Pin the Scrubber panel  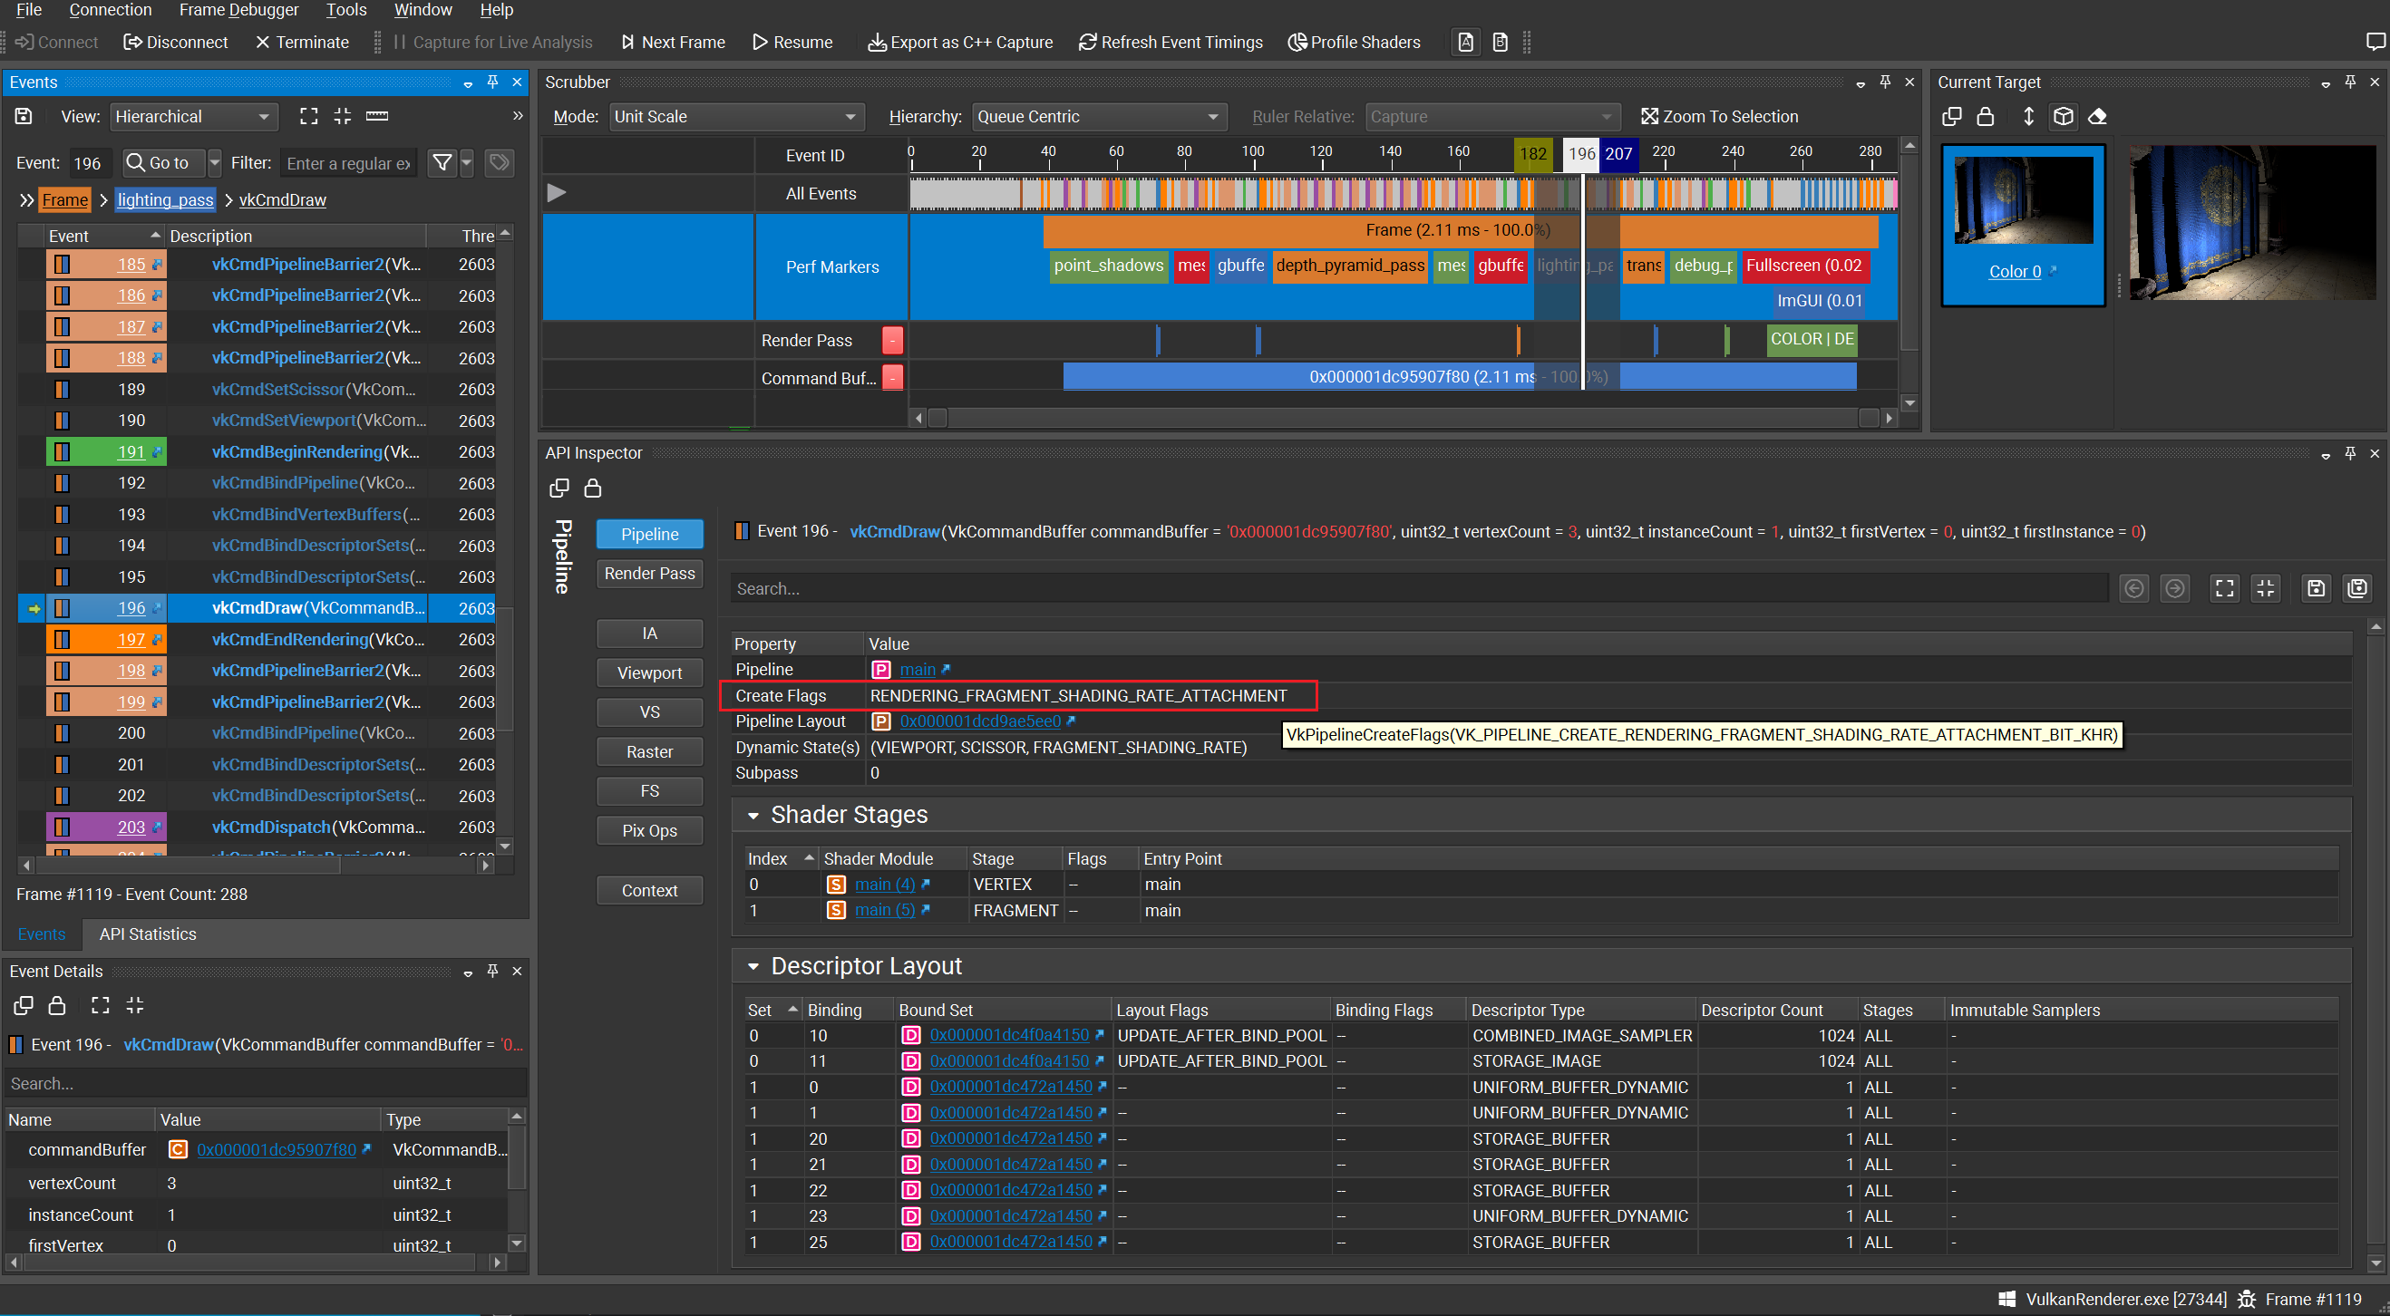coord(1884,82)
